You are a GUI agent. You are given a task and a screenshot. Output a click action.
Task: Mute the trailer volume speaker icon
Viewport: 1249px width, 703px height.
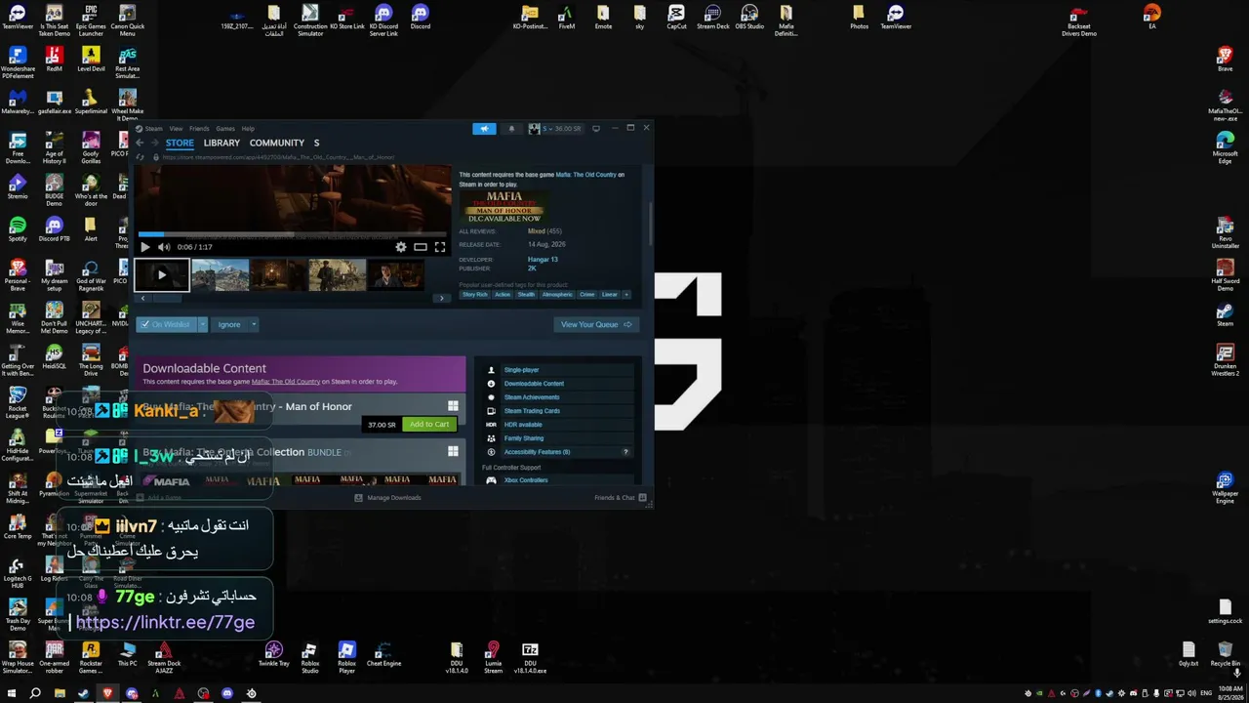pyautogui.click(x=164, y=247)
